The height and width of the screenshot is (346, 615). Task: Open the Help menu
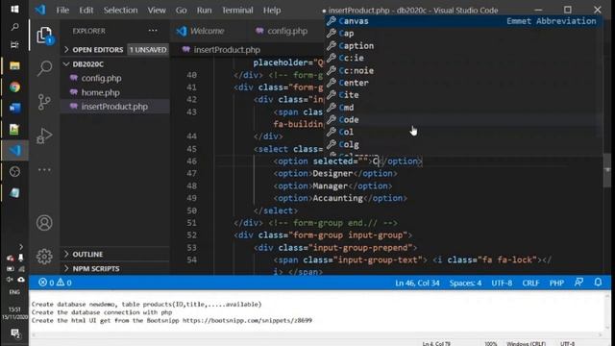click(271, 11)
